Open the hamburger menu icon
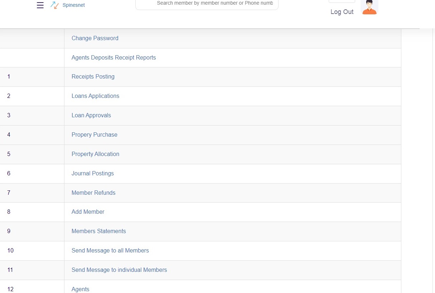Viewport: 435px width, 293px height. [40, 5]
